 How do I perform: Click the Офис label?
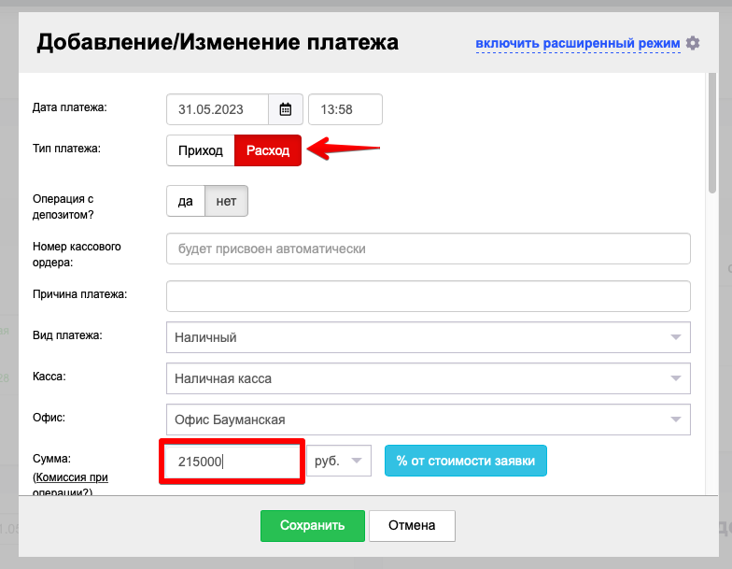pyautogui.click(x=49, y=418)
